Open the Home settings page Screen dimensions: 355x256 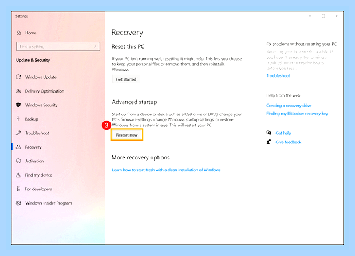(31, 33)
